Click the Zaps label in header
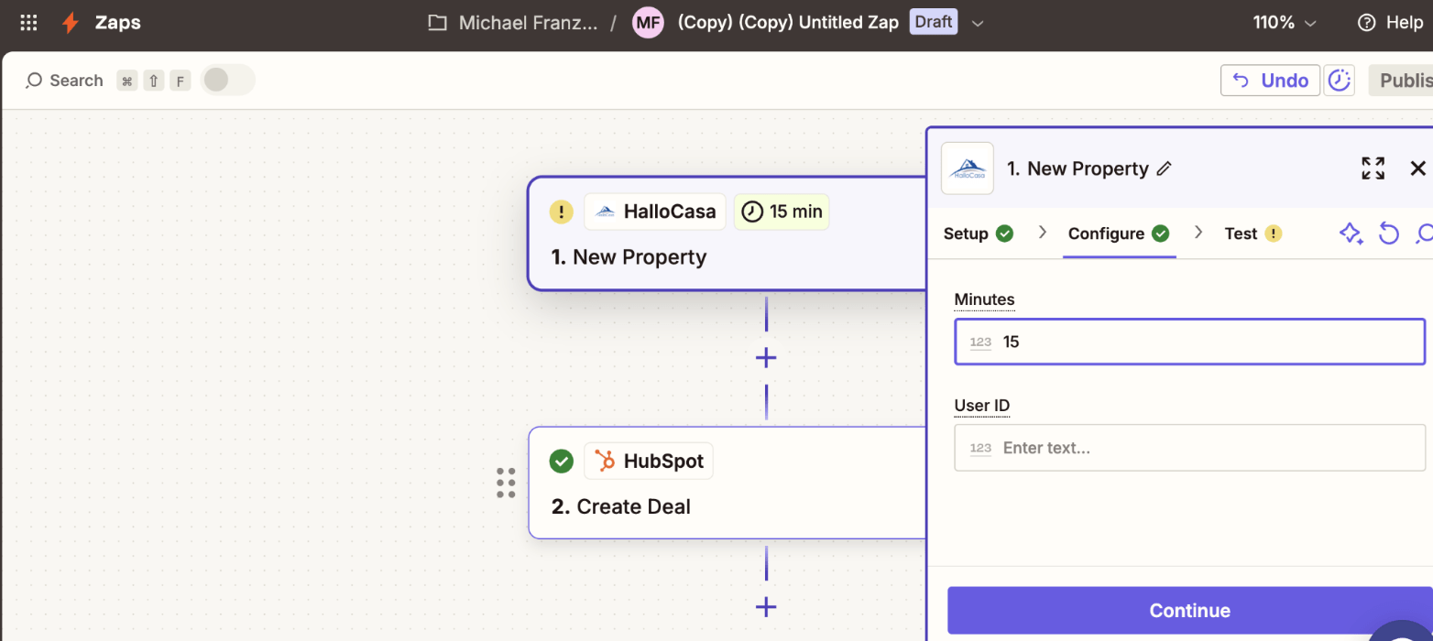 118,23
